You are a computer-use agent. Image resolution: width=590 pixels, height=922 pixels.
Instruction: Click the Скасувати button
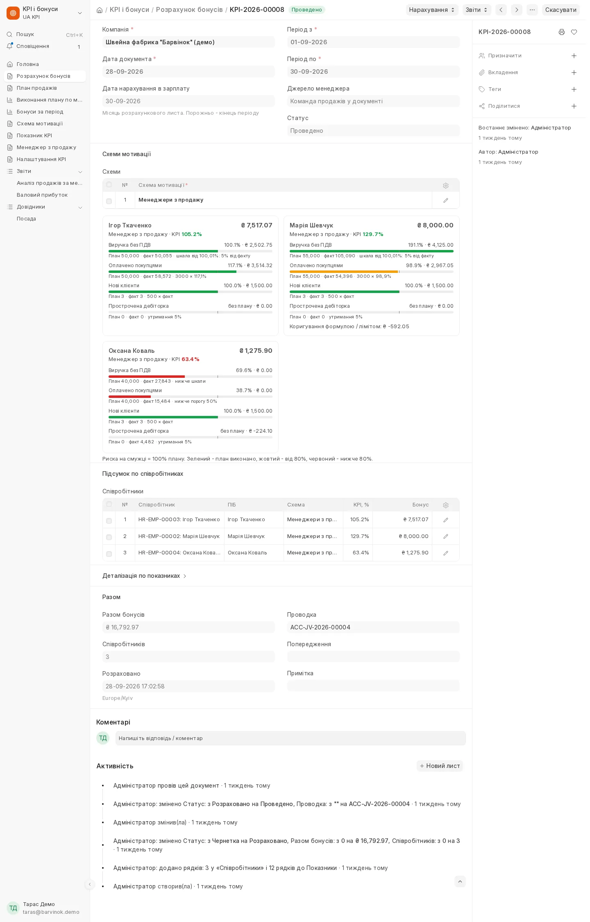point(560,10)
